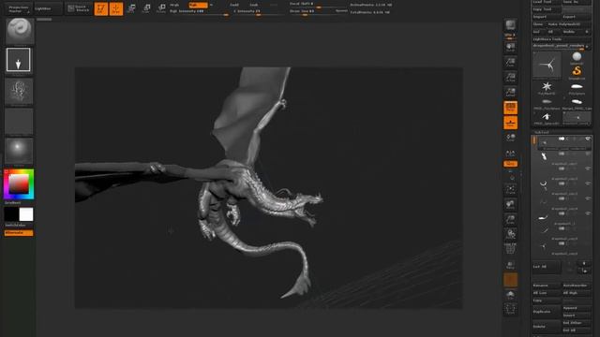Select the Scale transform tool in top bar
This screenshot has width=600, height=337.
pos(146,8)
